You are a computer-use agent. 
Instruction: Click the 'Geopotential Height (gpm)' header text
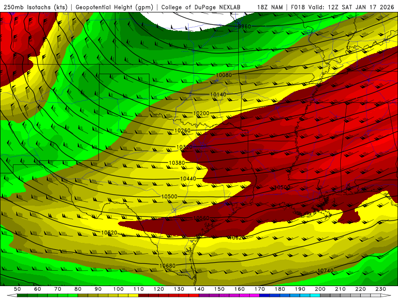click(x=114, y=7)
